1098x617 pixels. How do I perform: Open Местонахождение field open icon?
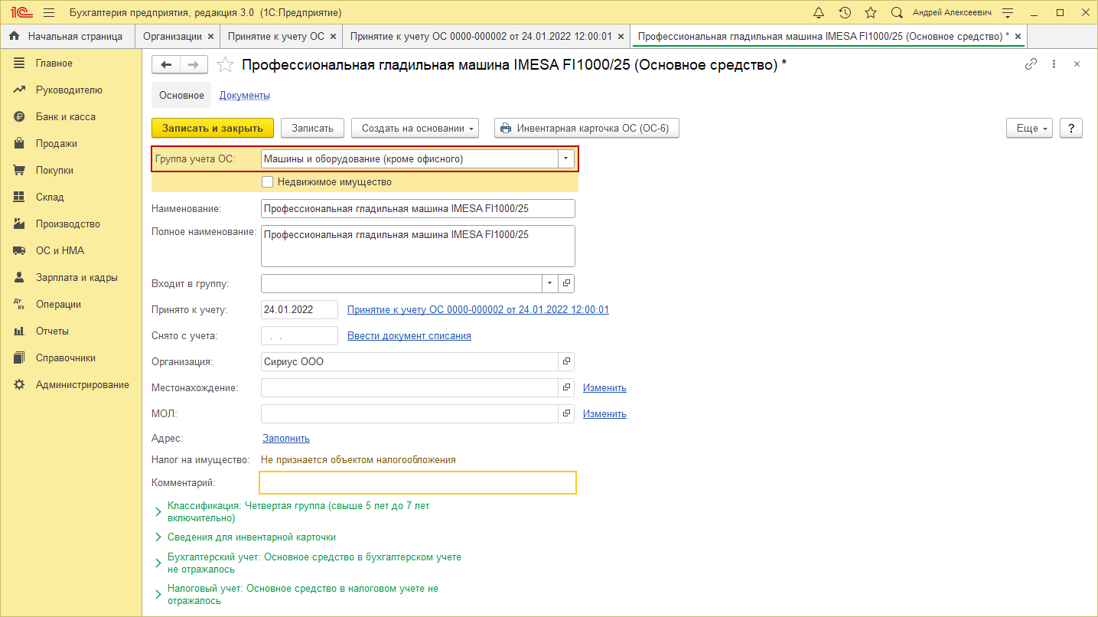click(567, 387)
